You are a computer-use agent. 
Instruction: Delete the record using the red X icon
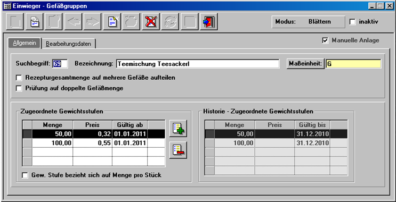pyautogui.click(x=150, y=22)
